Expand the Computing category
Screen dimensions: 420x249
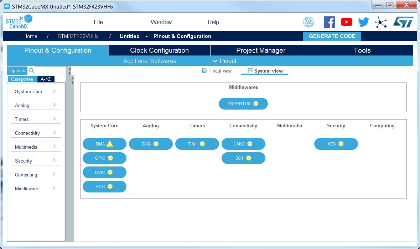pyautogui.click(x=36, y=175)
